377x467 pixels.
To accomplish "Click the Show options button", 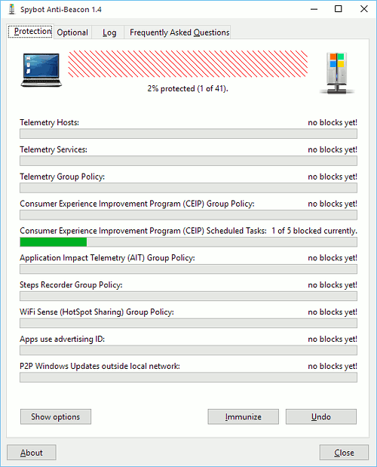I will pos(56,416).
